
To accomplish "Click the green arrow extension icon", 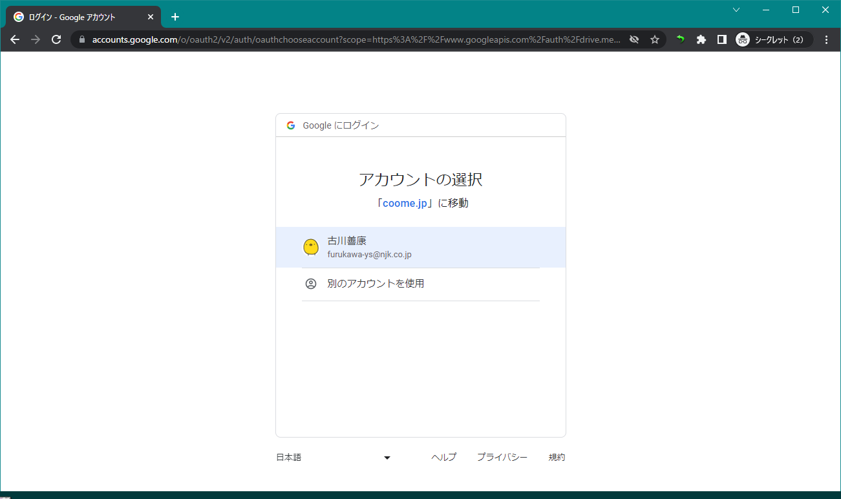I will pos(680,39).
